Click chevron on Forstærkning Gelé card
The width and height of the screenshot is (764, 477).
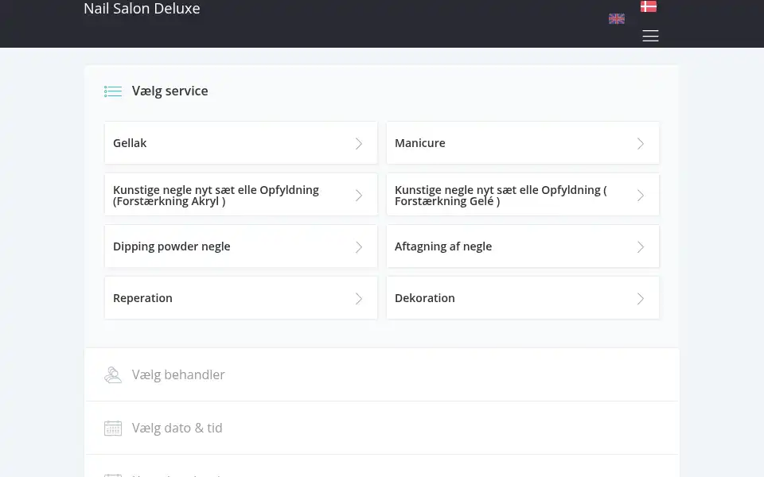(641, 196)
